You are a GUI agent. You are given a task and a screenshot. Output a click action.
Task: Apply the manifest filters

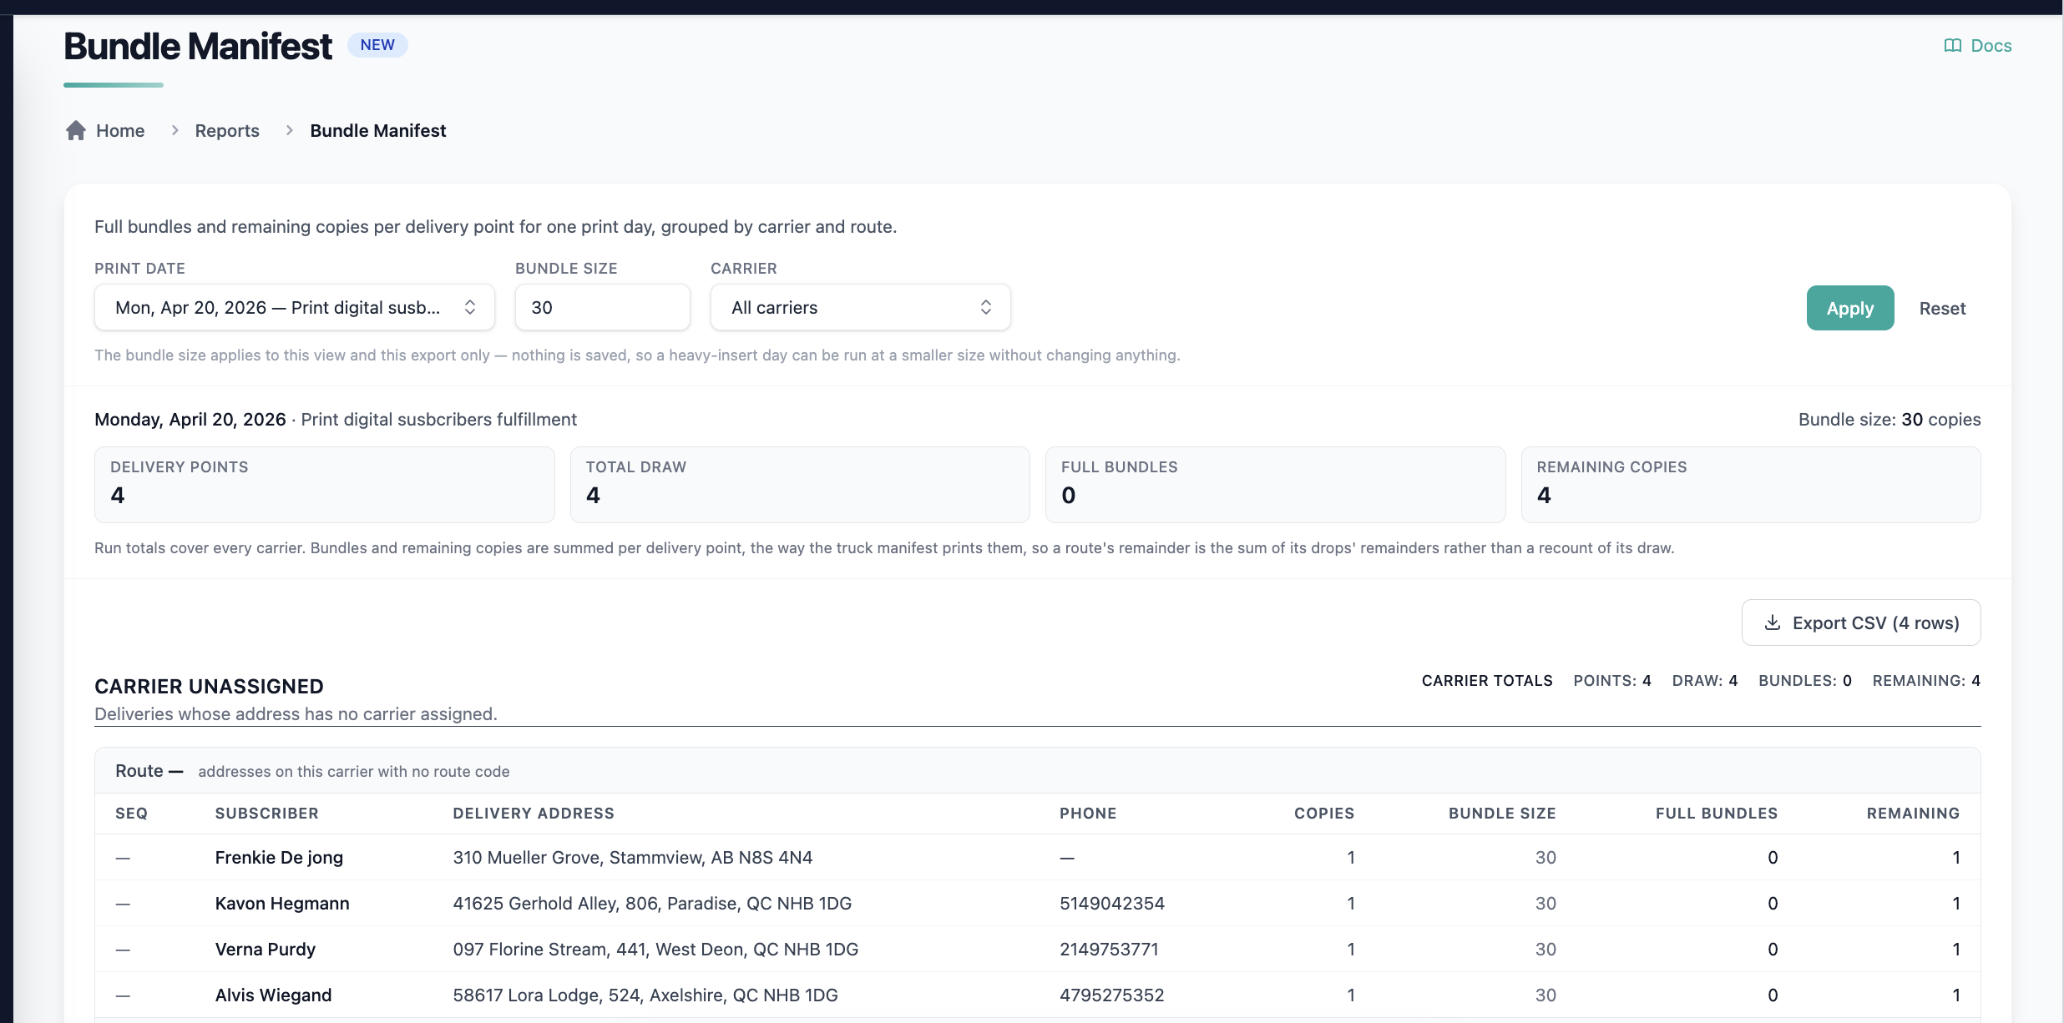pos(1850,308)
